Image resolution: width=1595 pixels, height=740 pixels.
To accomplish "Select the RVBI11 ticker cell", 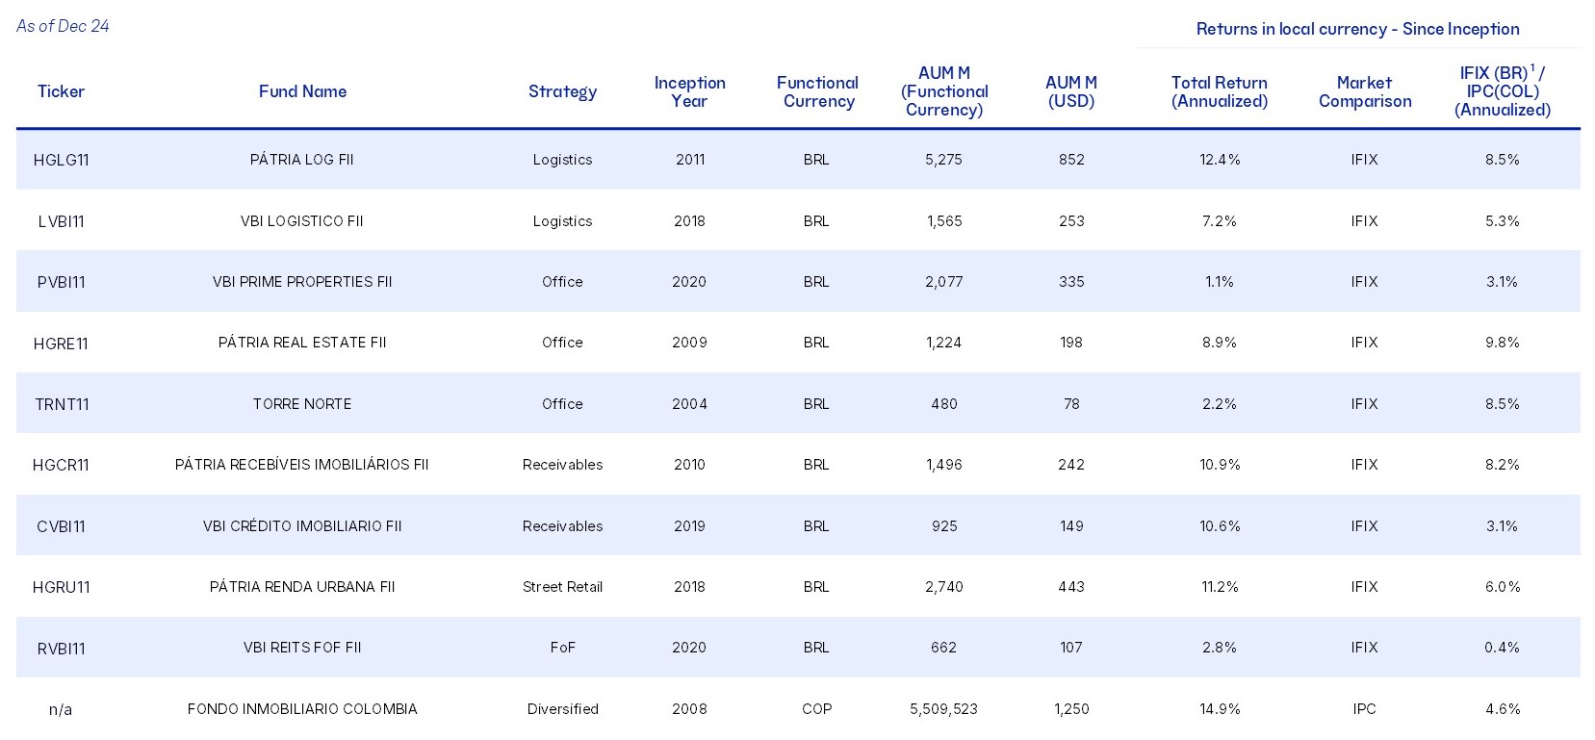I will 61,649.
